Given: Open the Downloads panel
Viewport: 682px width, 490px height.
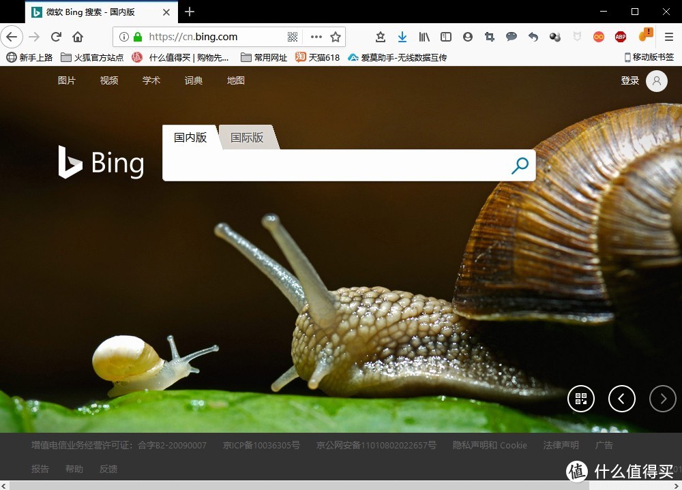Looking at the screenshot, I should (402, 37).
